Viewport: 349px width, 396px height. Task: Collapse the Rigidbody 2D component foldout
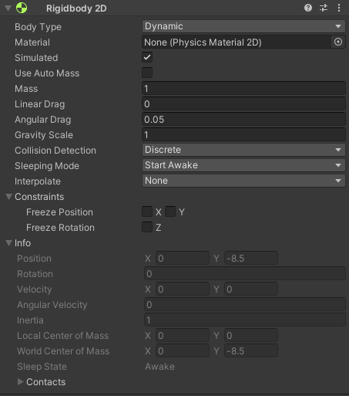(x=8, y=8)
